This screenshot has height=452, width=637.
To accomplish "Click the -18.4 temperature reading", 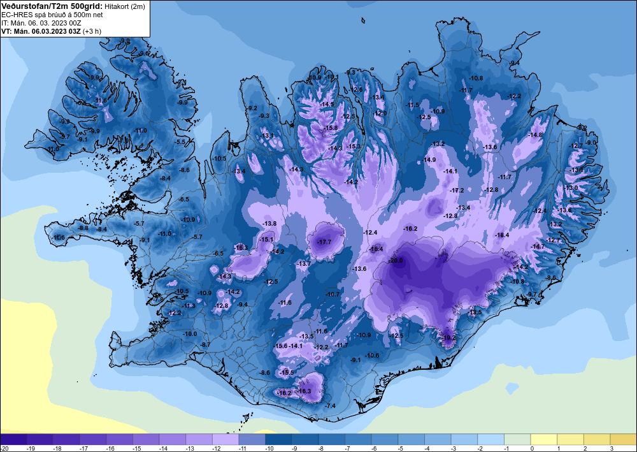I will (502, 235).
